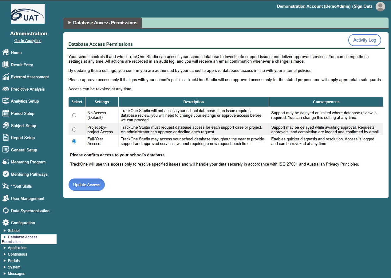391x278 pixels.
Task: Expand the Portals submenu arrow
Action: pos(5,261)
